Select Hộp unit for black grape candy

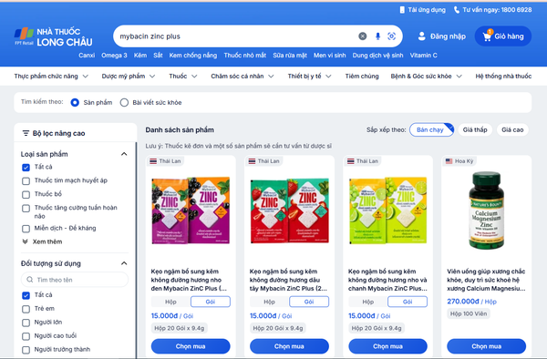click(170, 302)
